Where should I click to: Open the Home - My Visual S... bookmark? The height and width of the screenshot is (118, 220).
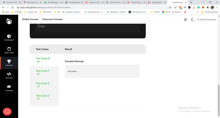click(172, 12)
